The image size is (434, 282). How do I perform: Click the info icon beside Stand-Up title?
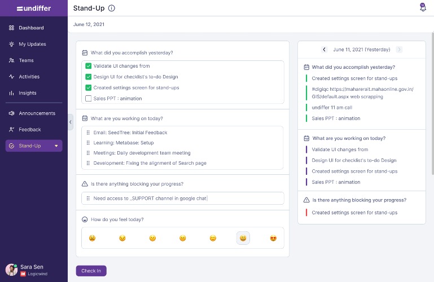pyautogui.click(x=112, y=8)
